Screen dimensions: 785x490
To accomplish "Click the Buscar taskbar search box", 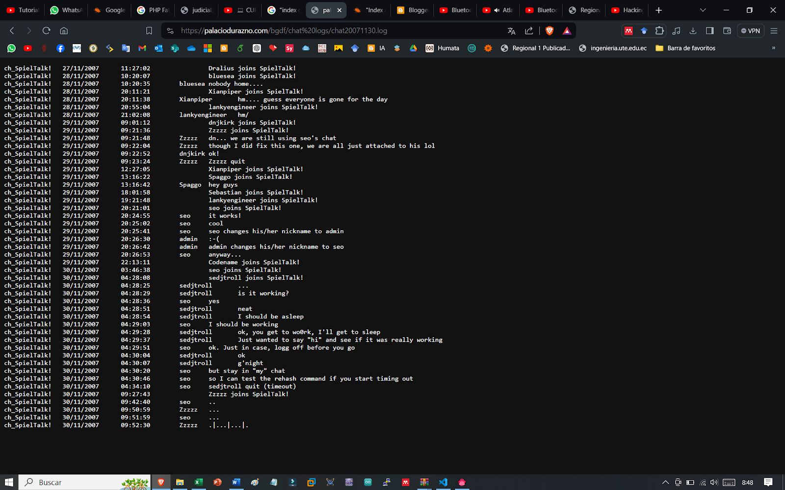I will click(x=84, y=482).
